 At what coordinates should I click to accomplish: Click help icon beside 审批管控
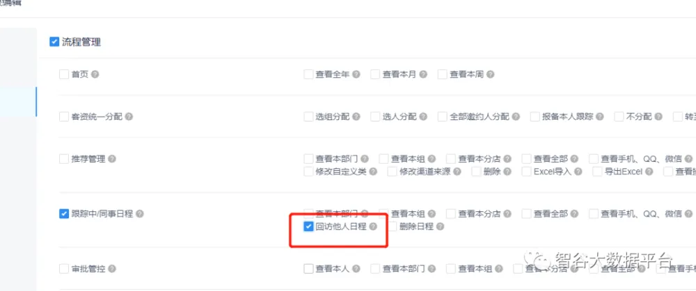[x=112, y=269]
